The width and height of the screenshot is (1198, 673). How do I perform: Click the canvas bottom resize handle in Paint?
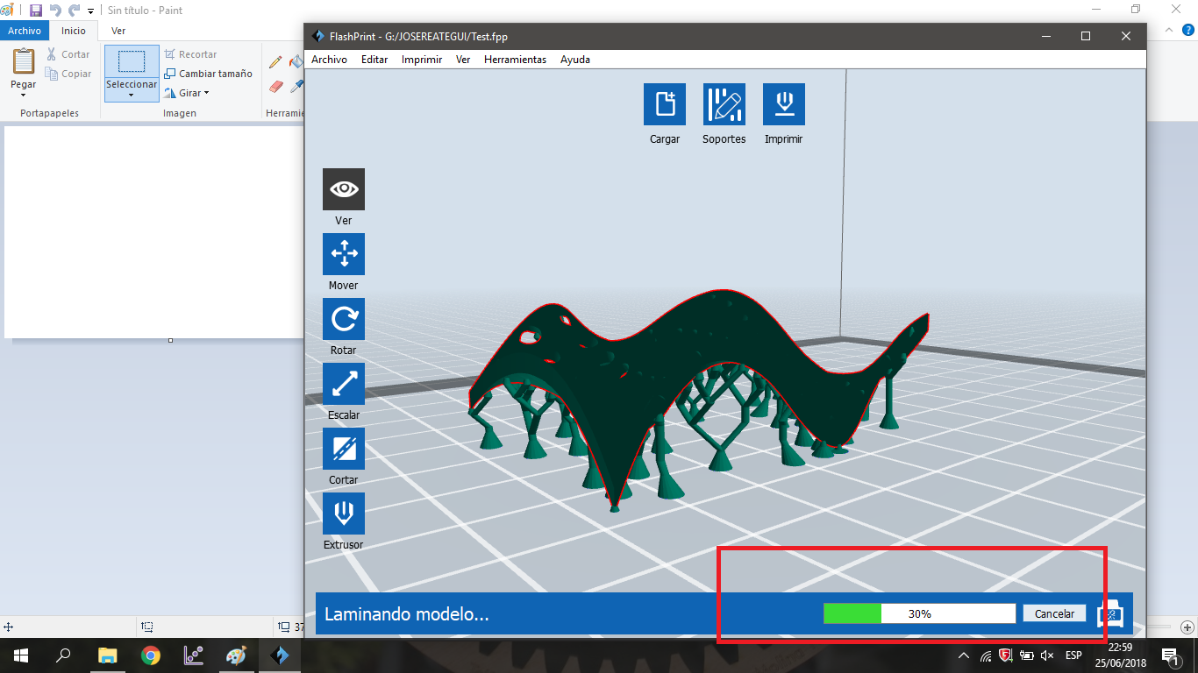(x=170, y=340)
